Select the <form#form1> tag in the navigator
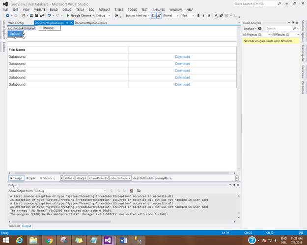This screenshot has width=307, height=245. coord(98,178)
